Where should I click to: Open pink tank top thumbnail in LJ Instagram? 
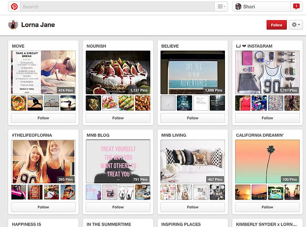click(x=243, y=103)
